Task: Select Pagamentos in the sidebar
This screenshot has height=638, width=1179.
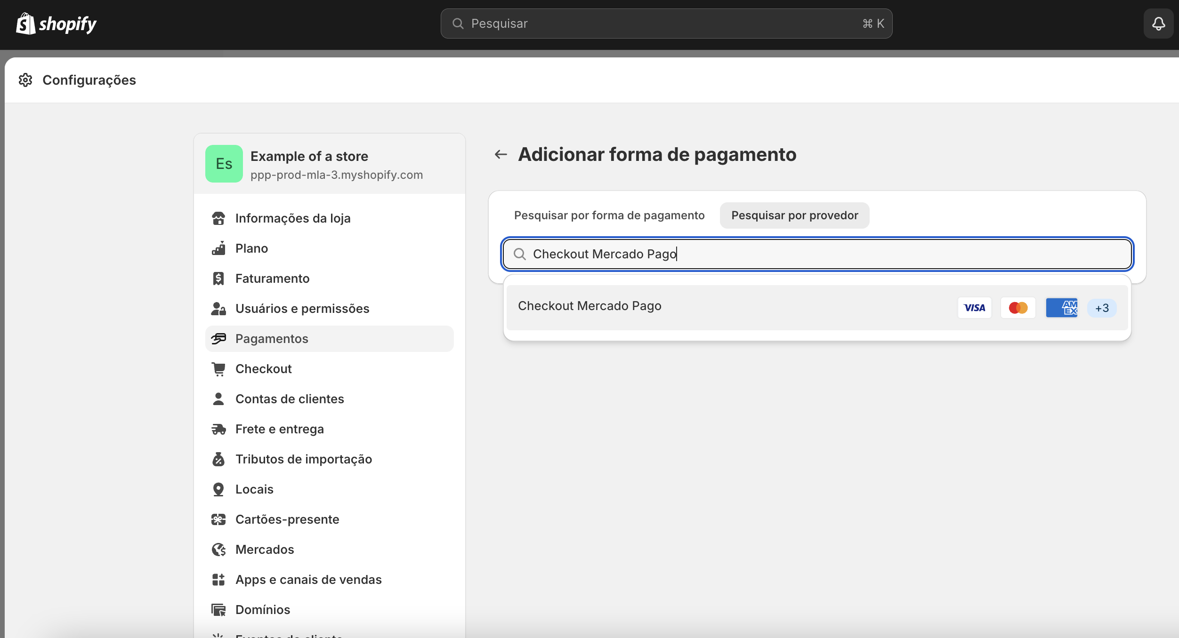Action: point(330,339)
